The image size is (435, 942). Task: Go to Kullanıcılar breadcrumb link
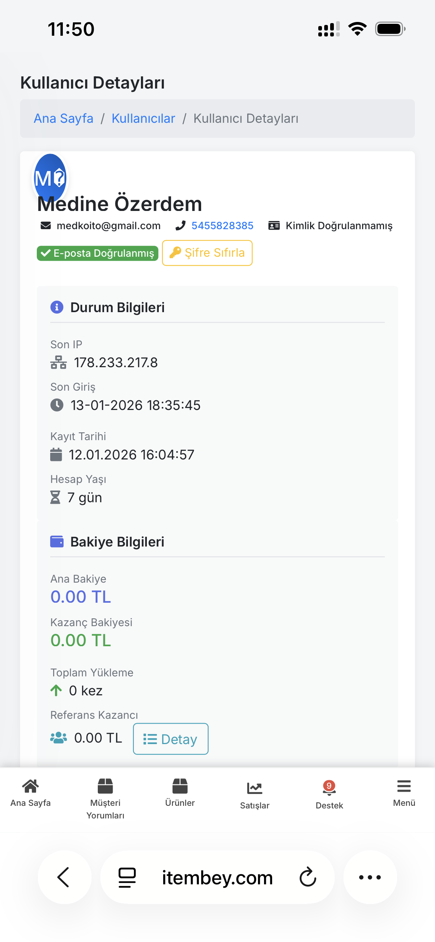pos(144,118)
